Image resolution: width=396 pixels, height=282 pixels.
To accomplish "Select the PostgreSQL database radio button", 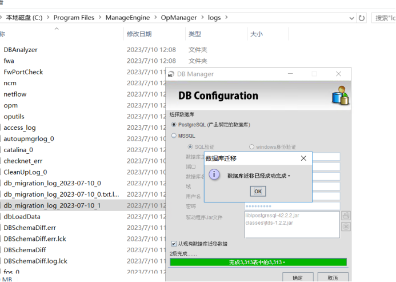I will coord(174,125).
